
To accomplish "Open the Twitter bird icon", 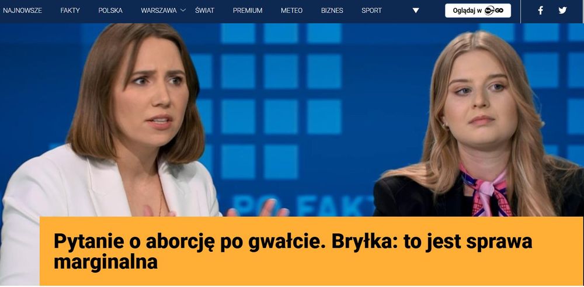I will (x=562, y=11).
